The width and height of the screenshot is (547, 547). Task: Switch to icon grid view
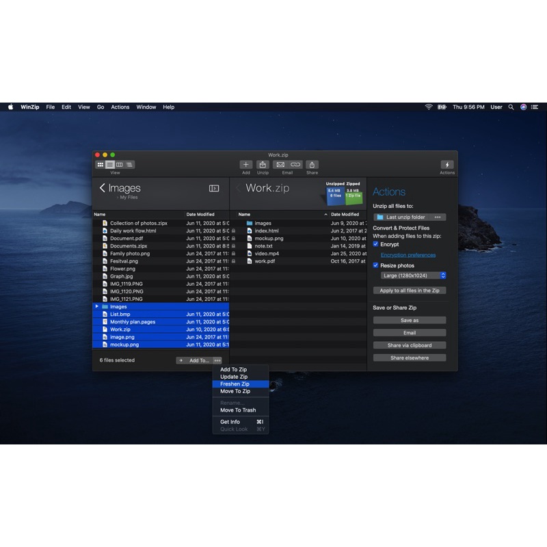(101, 165)
